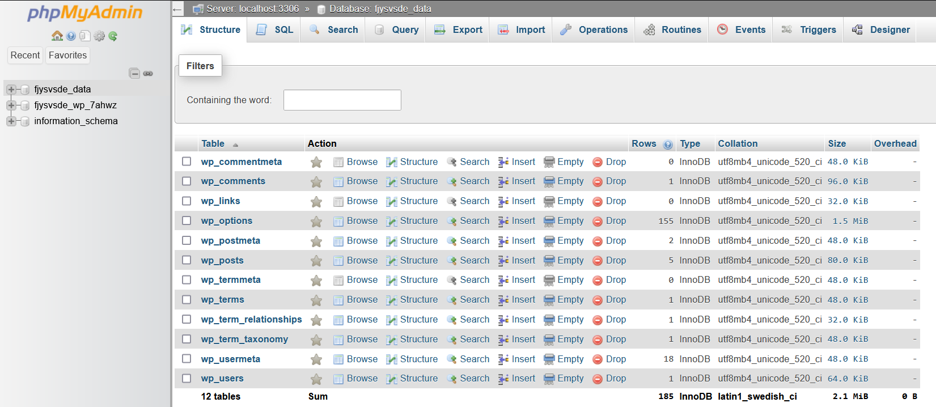936x407 pixels.
Task: Expand the fjysvsde_wp_7ahwz database node
Action: pos(11,105)
